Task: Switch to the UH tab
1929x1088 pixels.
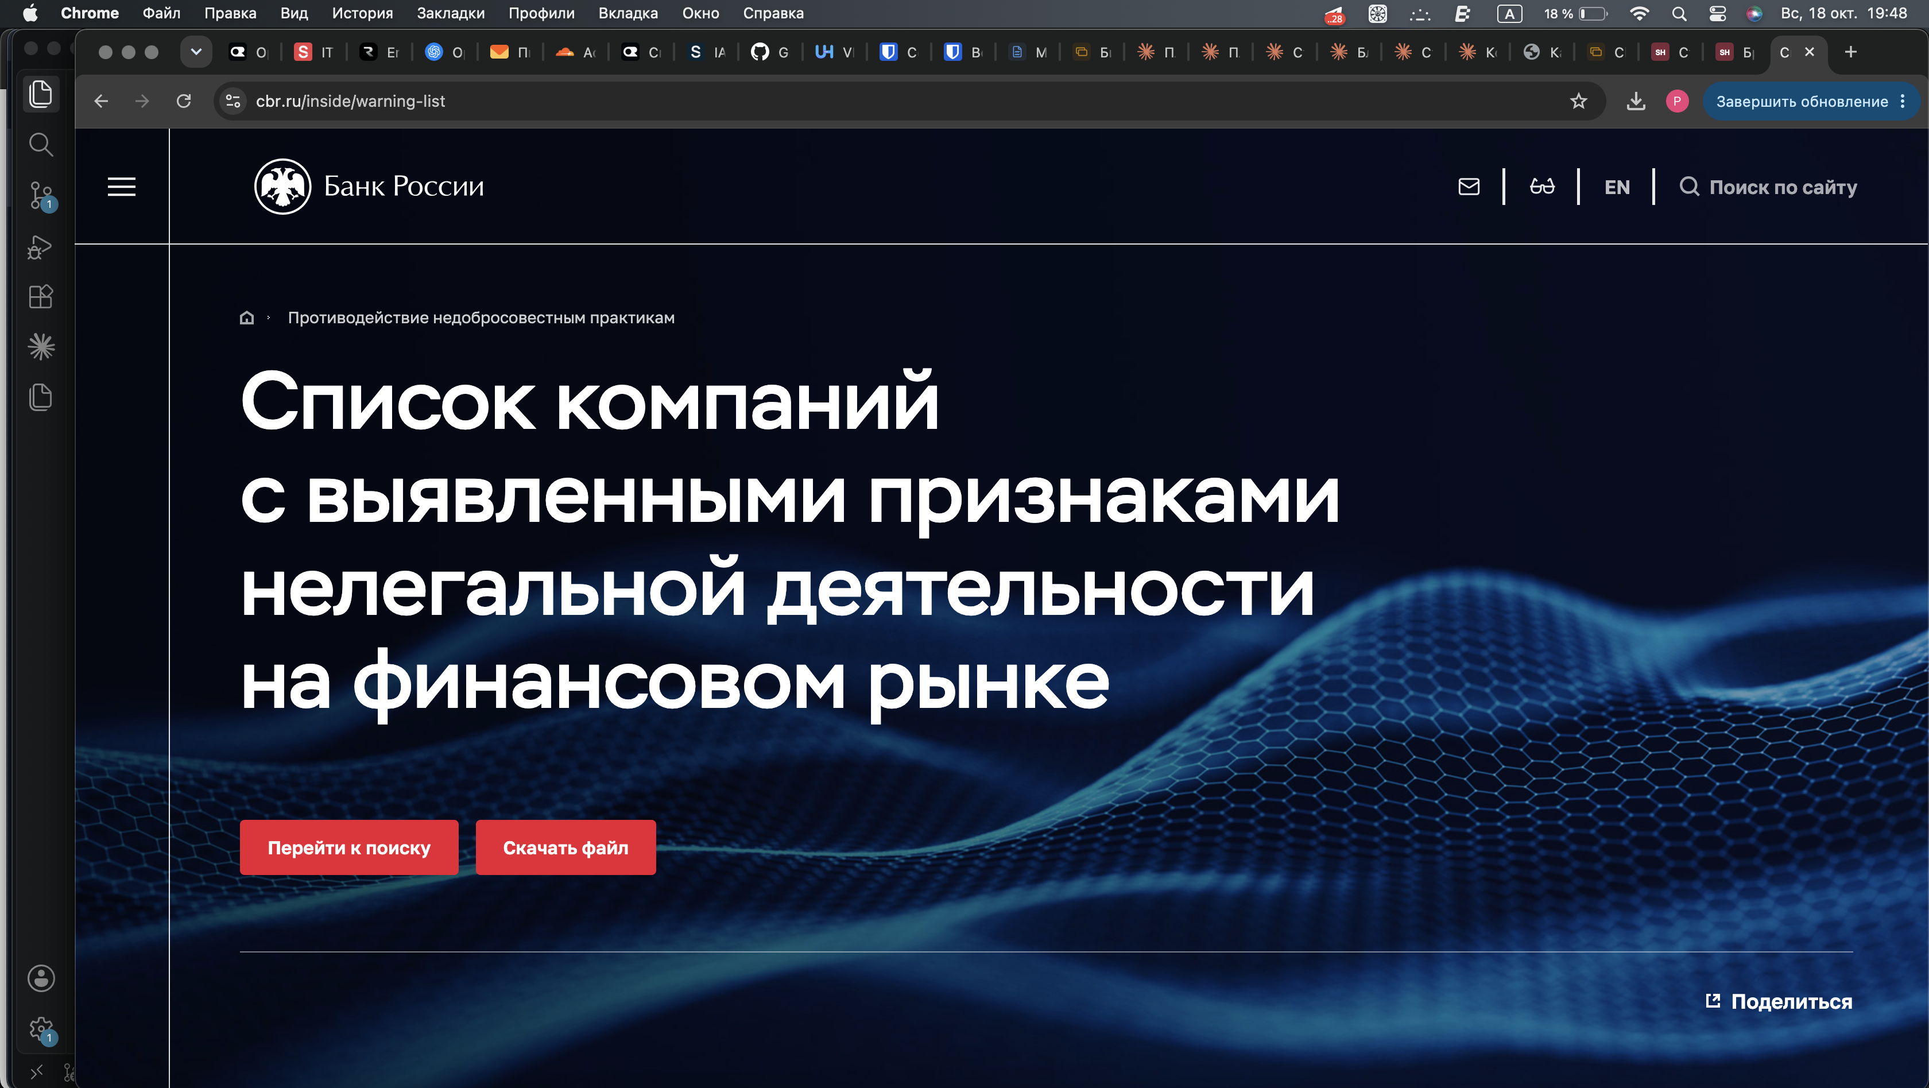Action: point(835,52)
